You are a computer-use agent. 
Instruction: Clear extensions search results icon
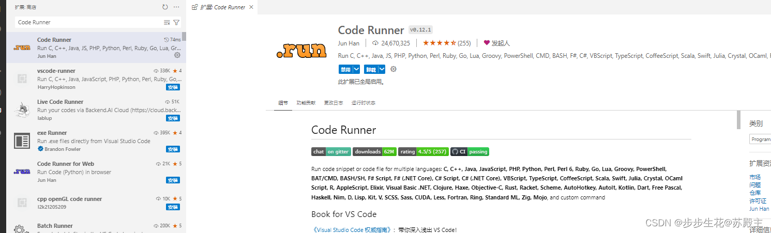click(x=167, y=22)
